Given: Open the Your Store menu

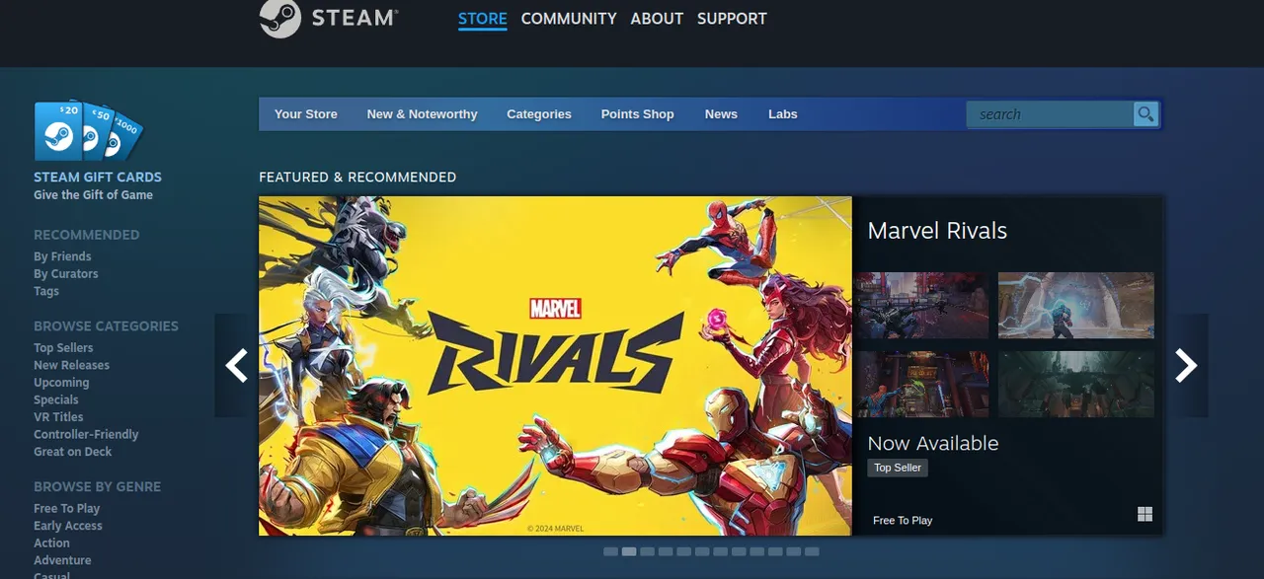Looking at the screenshot, I should click(306, 114).
